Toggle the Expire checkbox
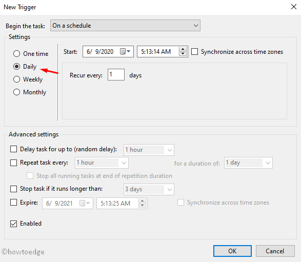This screenshot has width=301, height=262. (x=13, y=203)
